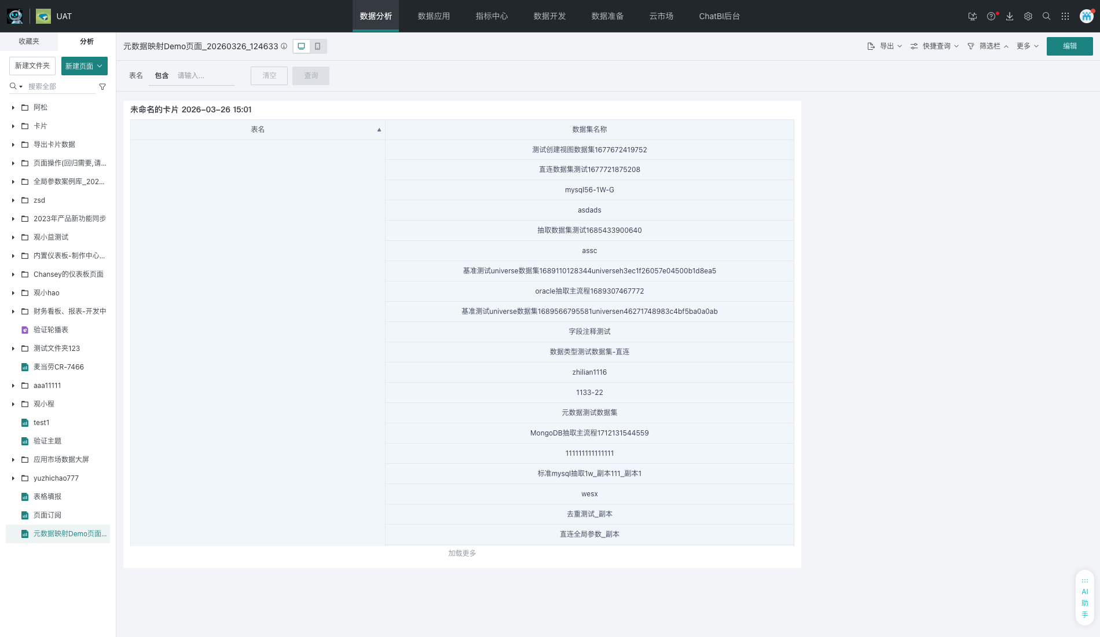Sort by the 表名 column header
This screenshot has height=637, width=1100.
click(258, 130)
